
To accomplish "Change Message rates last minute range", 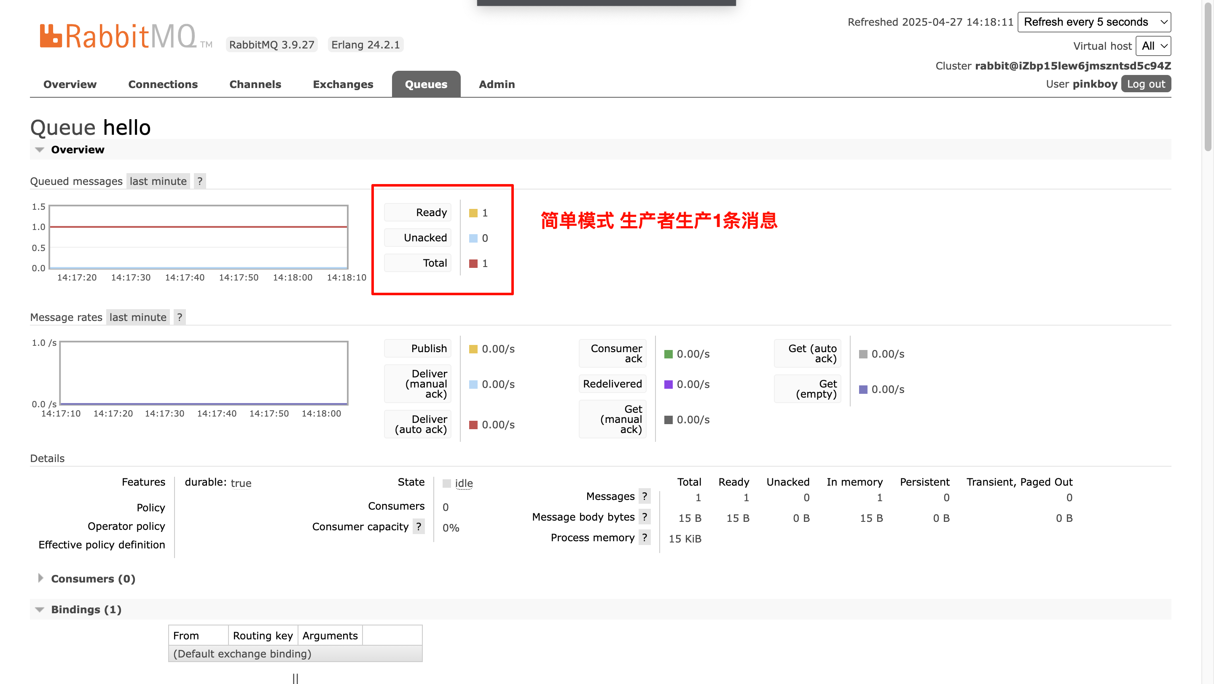I will coord(137,317).
